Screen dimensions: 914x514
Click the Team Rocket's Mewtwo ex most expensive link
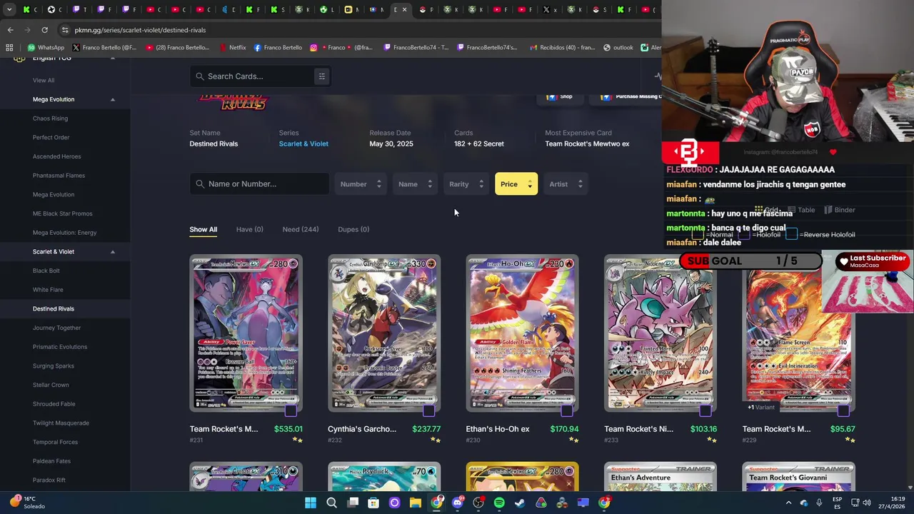pyautogui.click(x=587, y=143)
